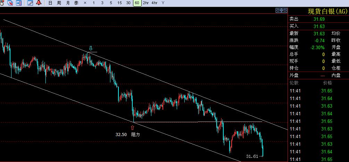The height and width of the screenshot is (162, 349).
Task: Open the drawing pencil tool
Action: [30, 3]
